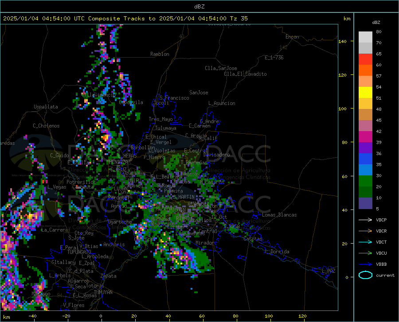Screen dimensions: 399x322
Task: Pick the yellow 51-54 dBZ swatch
Action: pos(365,93)
